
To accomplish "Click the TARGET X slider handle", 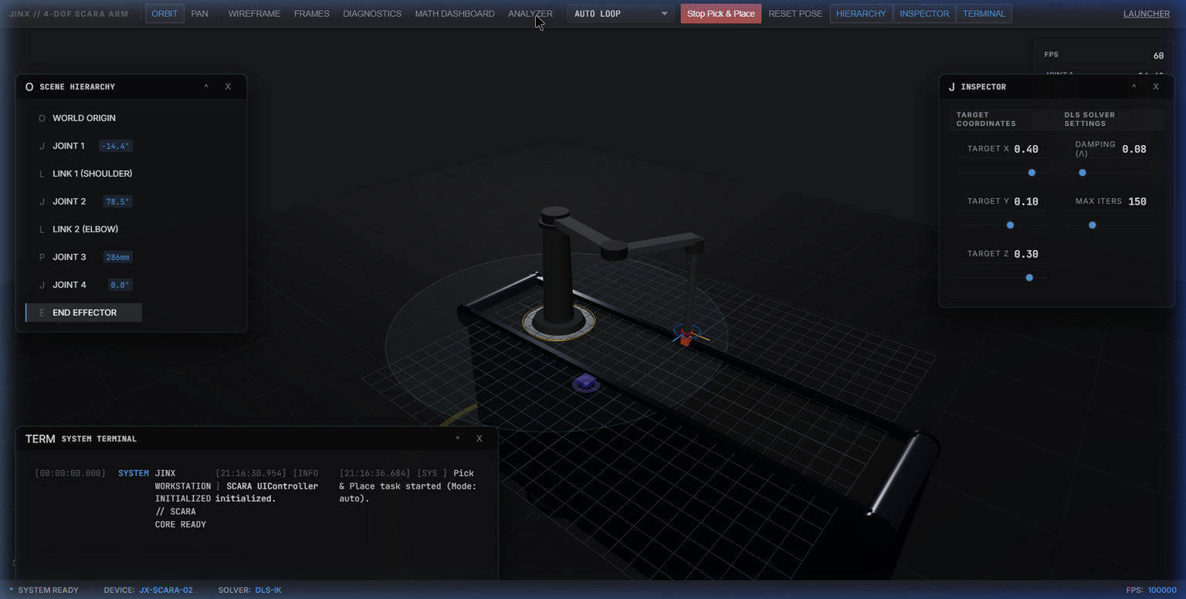I will 1032,173.
